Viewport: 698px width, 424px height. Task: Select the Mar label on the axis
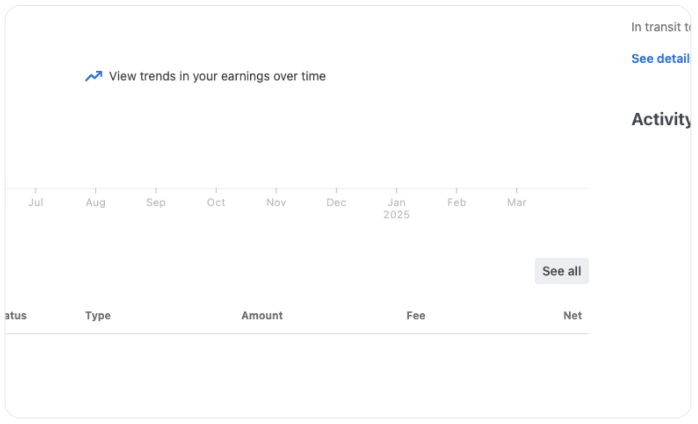(517, 202)
